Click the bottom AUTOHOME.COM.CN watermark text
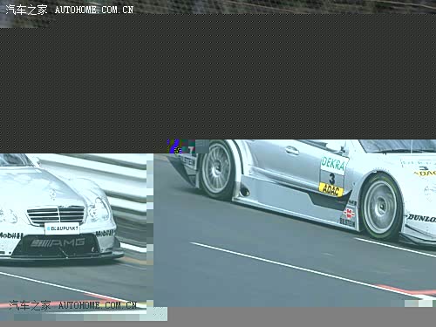The image size is (436, 327). [98, 305]
